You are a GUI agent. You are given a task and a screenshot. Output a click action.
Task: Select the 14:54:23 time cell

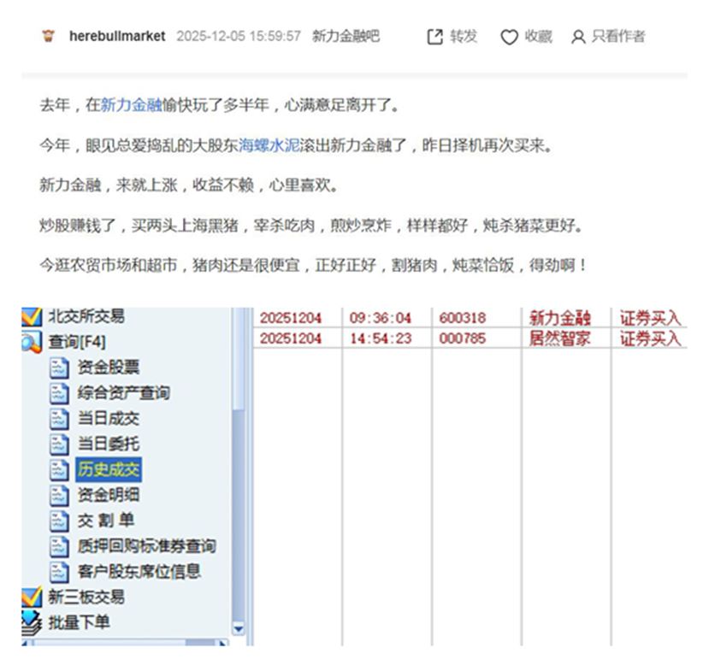(381, 338)
